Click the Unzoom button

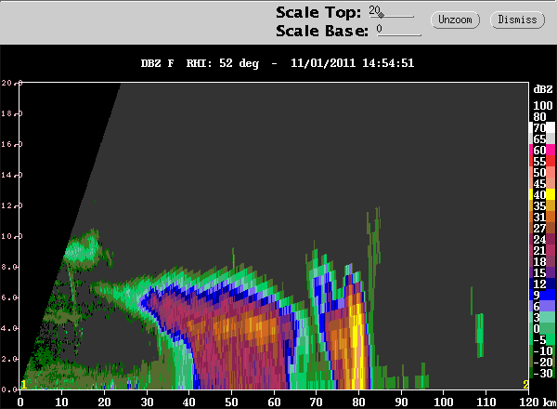click(455, 20)
